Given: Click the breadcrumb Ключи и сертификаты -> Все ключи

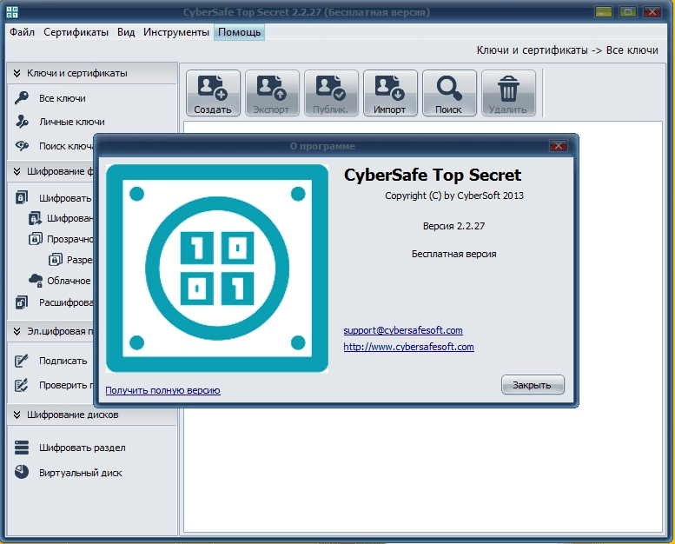Looking at the screenshot, I should [567, 50].
